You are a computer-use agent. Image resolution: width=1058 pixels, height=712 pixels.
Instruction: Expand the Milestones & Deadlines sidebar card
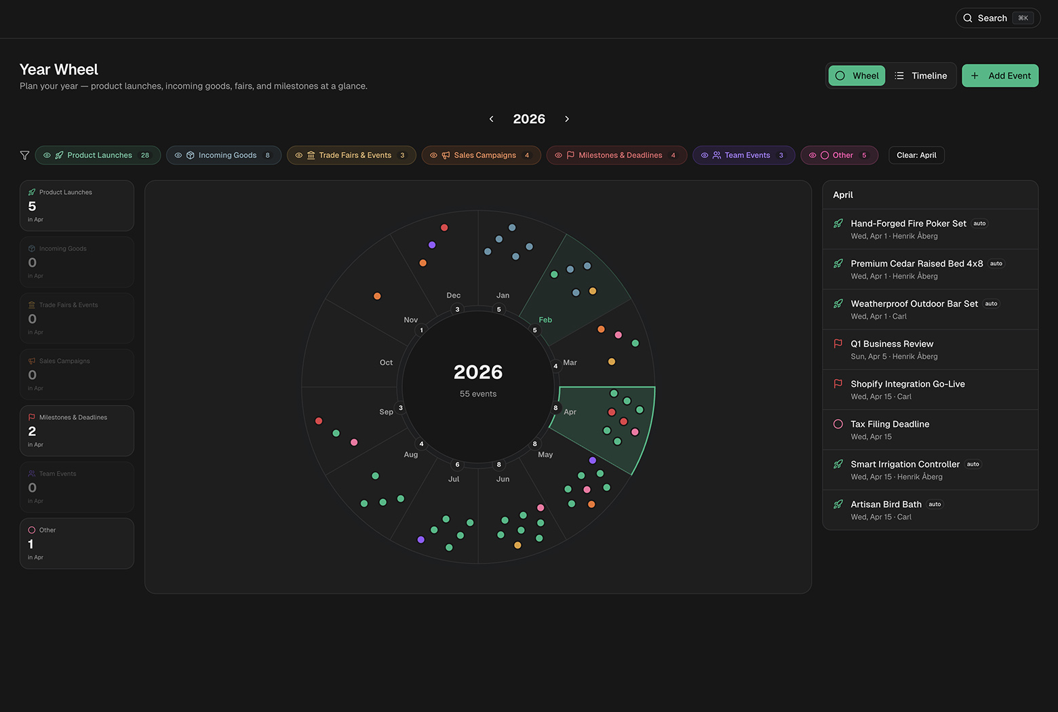tap(77, 430)
